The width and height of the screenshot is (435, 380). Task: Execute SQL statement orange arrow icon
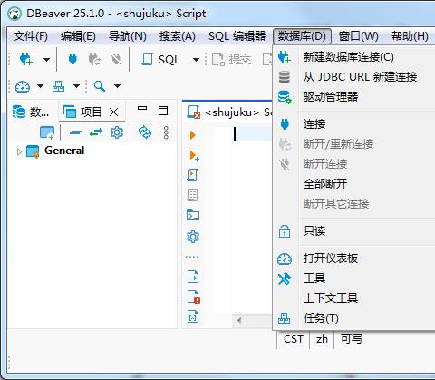[x=193, y=135]
